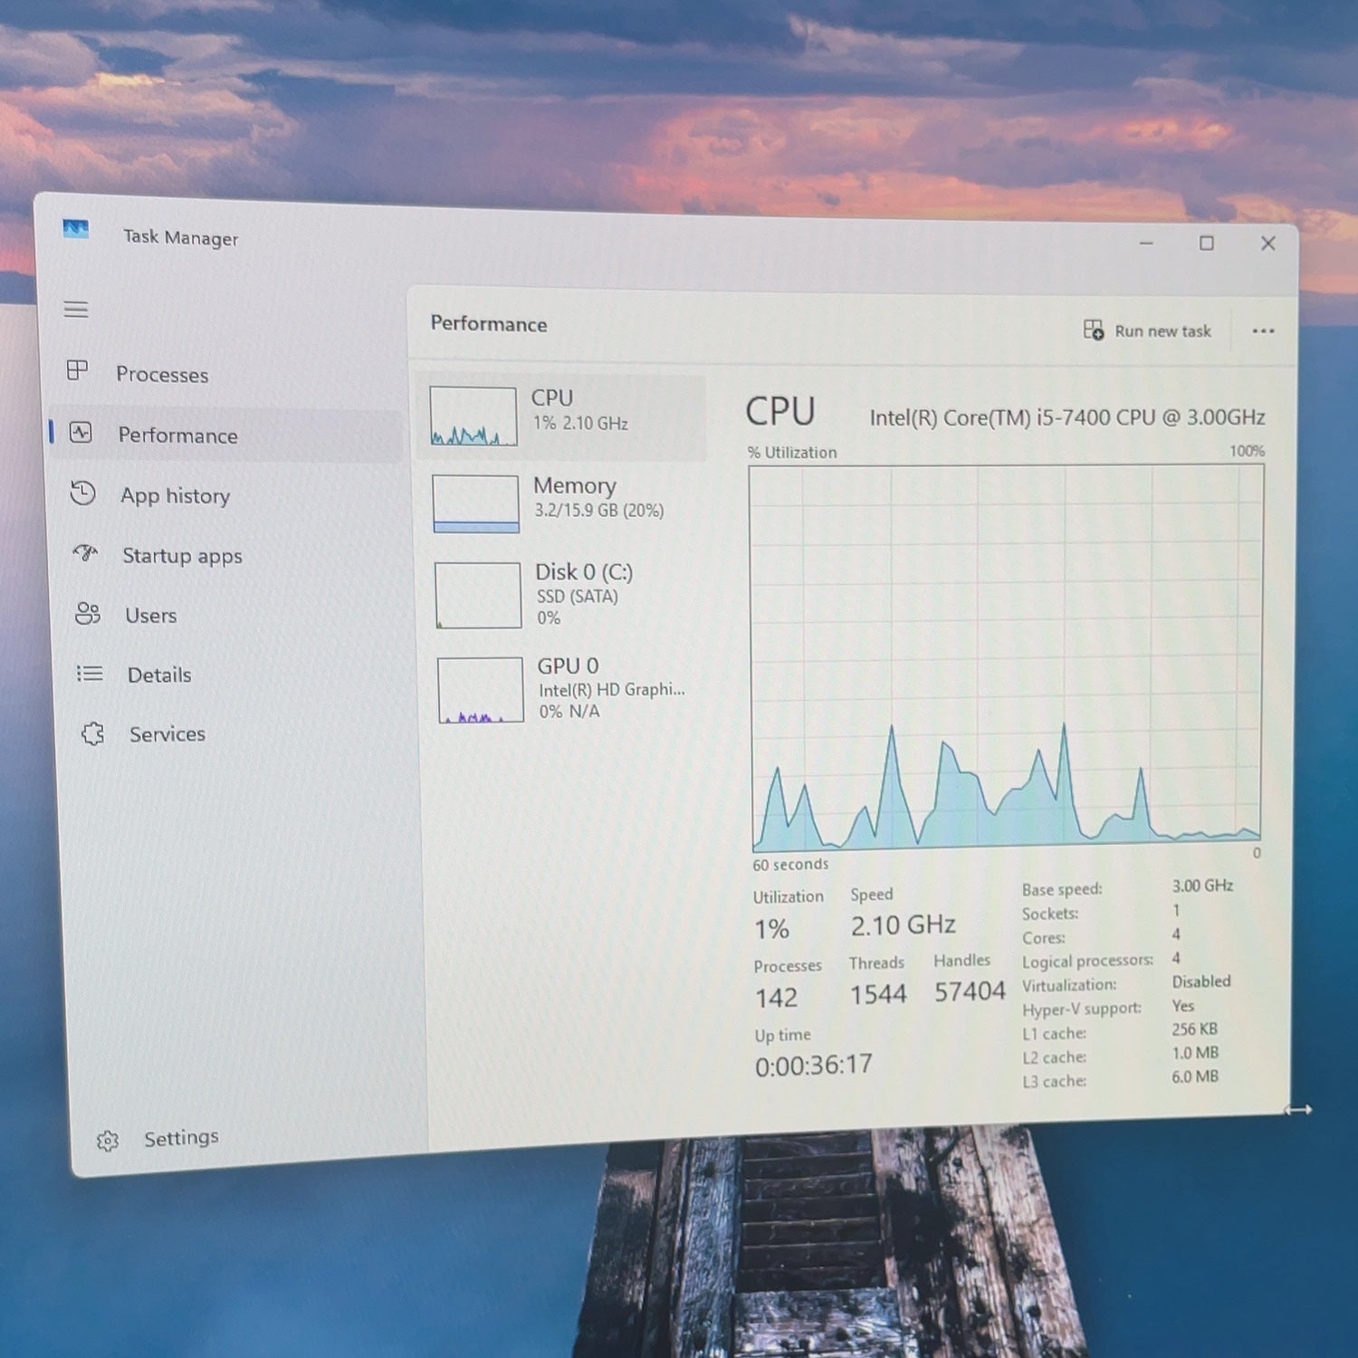Minimize the Task Manager window

point(1146,243)
